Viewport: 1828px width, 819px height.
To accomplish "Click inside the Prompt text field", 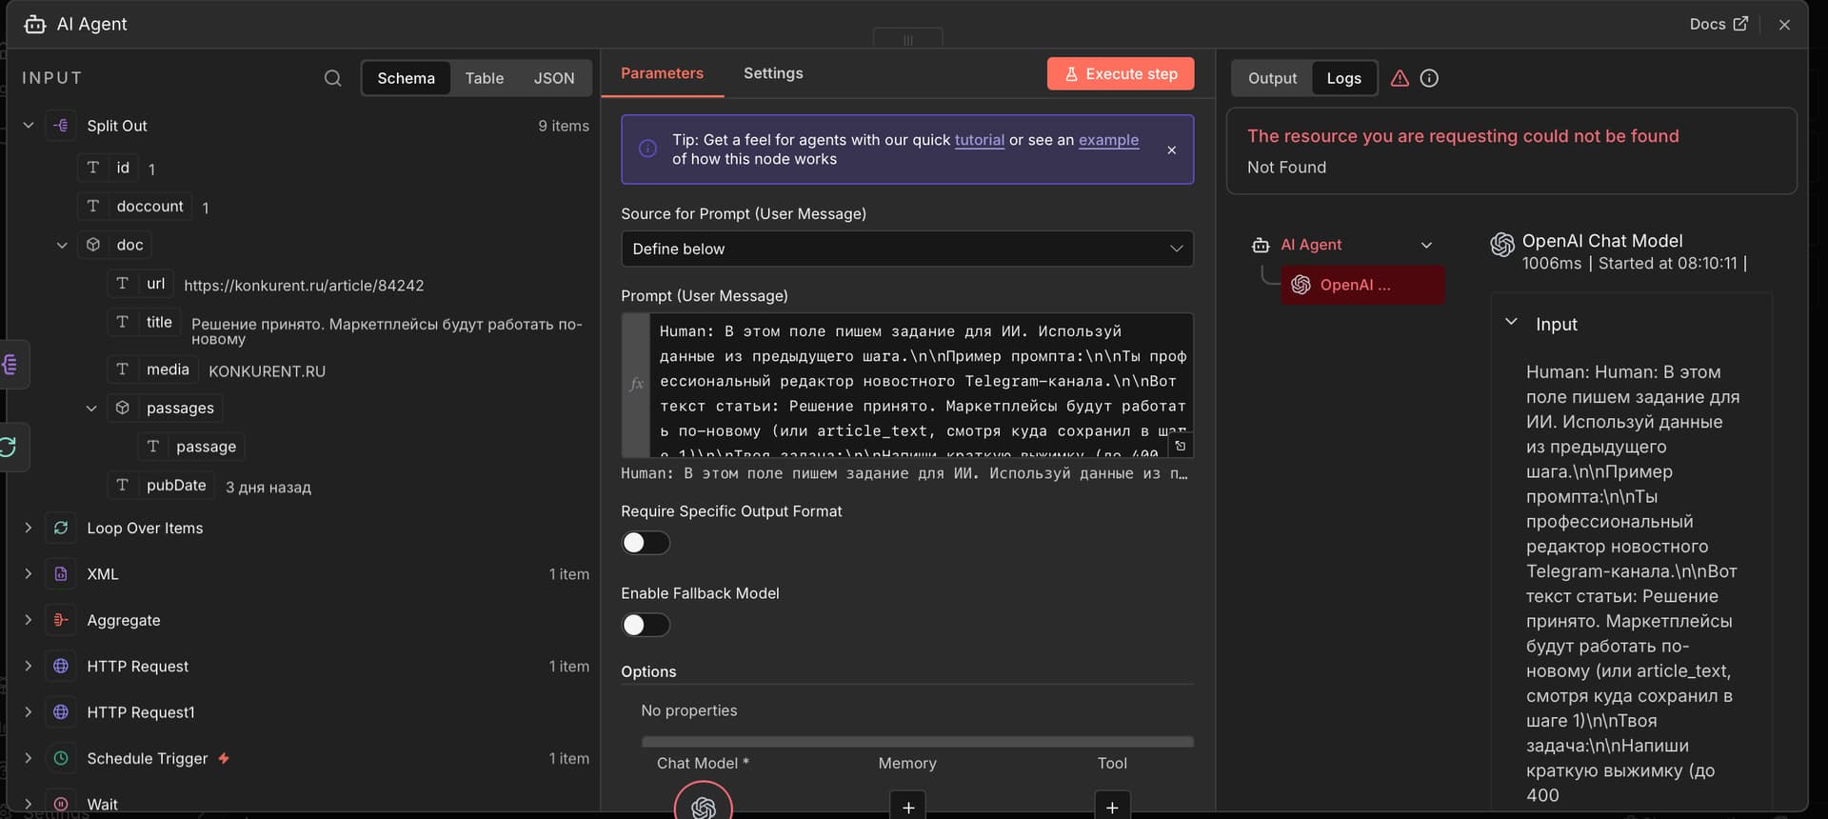I will 914,381.
